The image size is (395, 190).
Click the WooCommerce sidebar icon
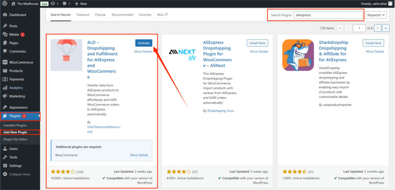pos(5,62)
